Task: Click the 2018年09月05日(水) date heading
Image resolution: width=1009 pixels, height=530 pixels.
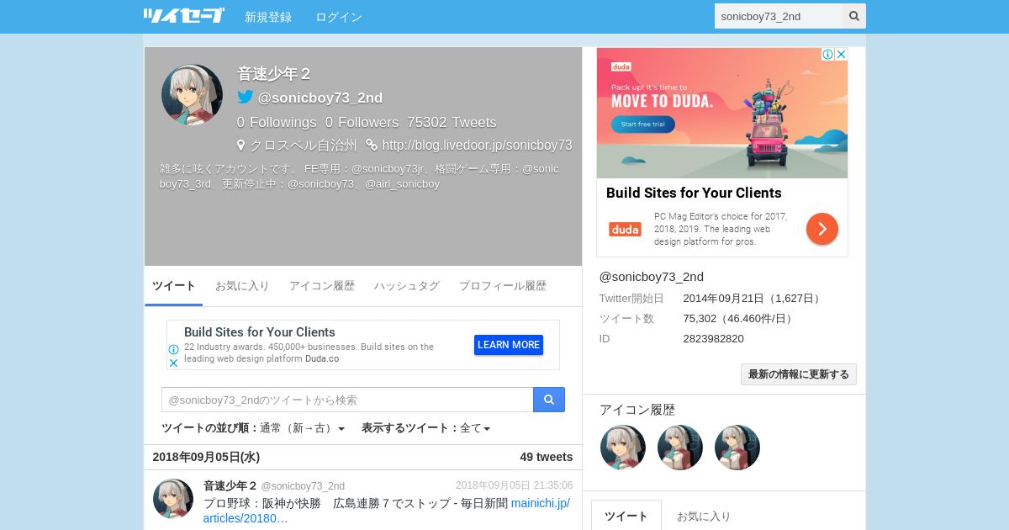Action: coord(206,457)
